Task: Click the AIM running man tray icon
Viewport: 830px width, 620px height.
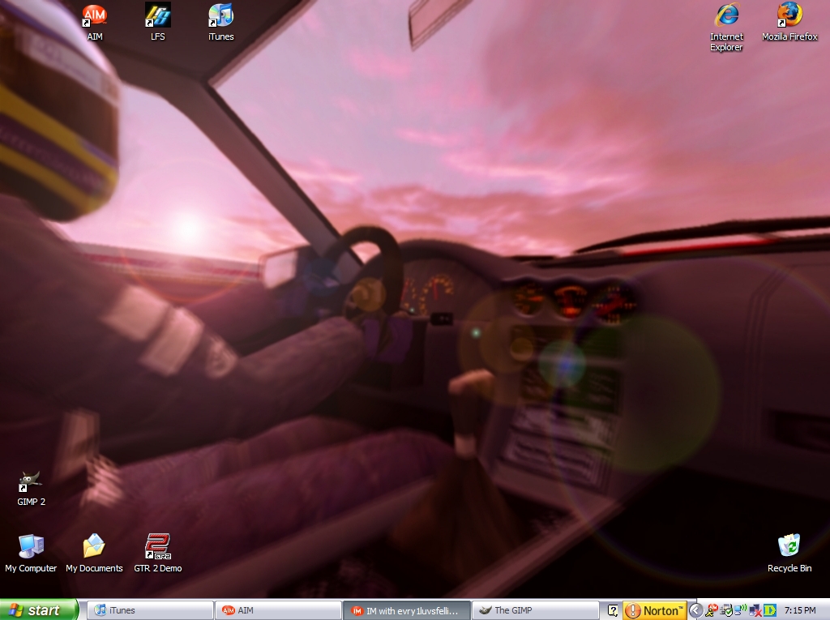Action: 712,610
